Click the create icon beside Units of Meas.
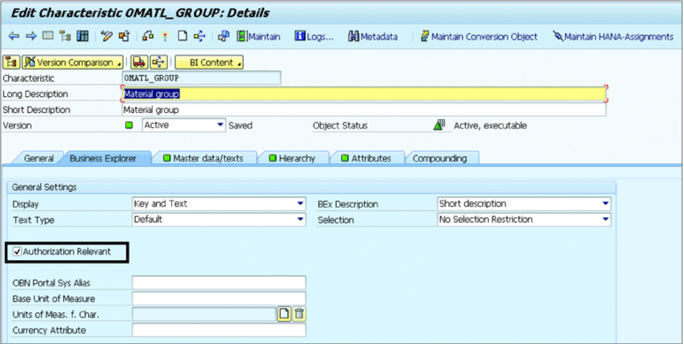684x344 pixels. tap(284, 314)
